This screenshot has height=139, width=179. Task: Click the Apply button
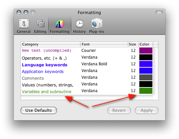point(147,110)
